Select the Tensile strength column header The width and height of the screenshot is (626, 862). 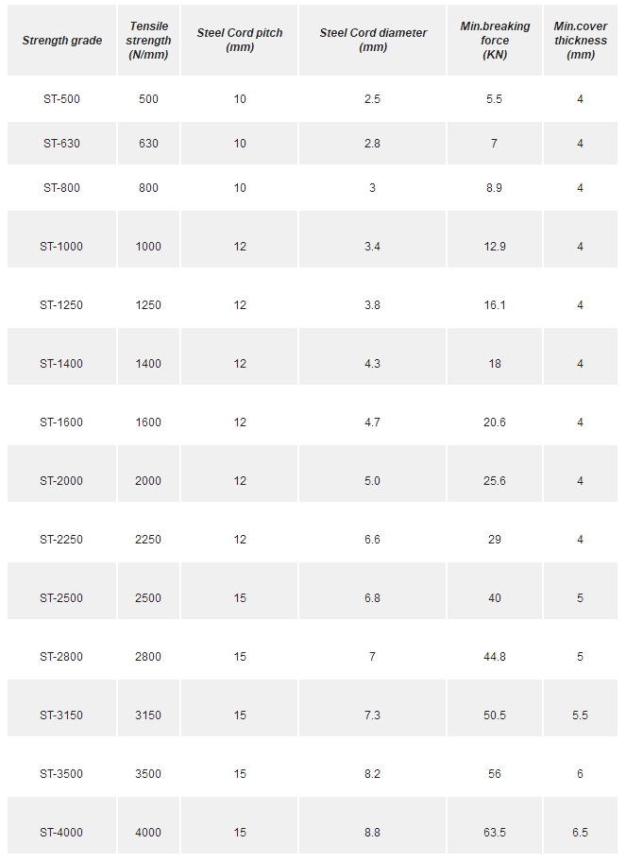(148, 40)
